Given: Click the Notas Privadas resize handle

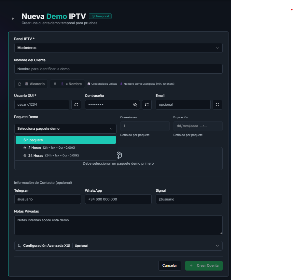Looking at the screenshot, I should [221, 233].
